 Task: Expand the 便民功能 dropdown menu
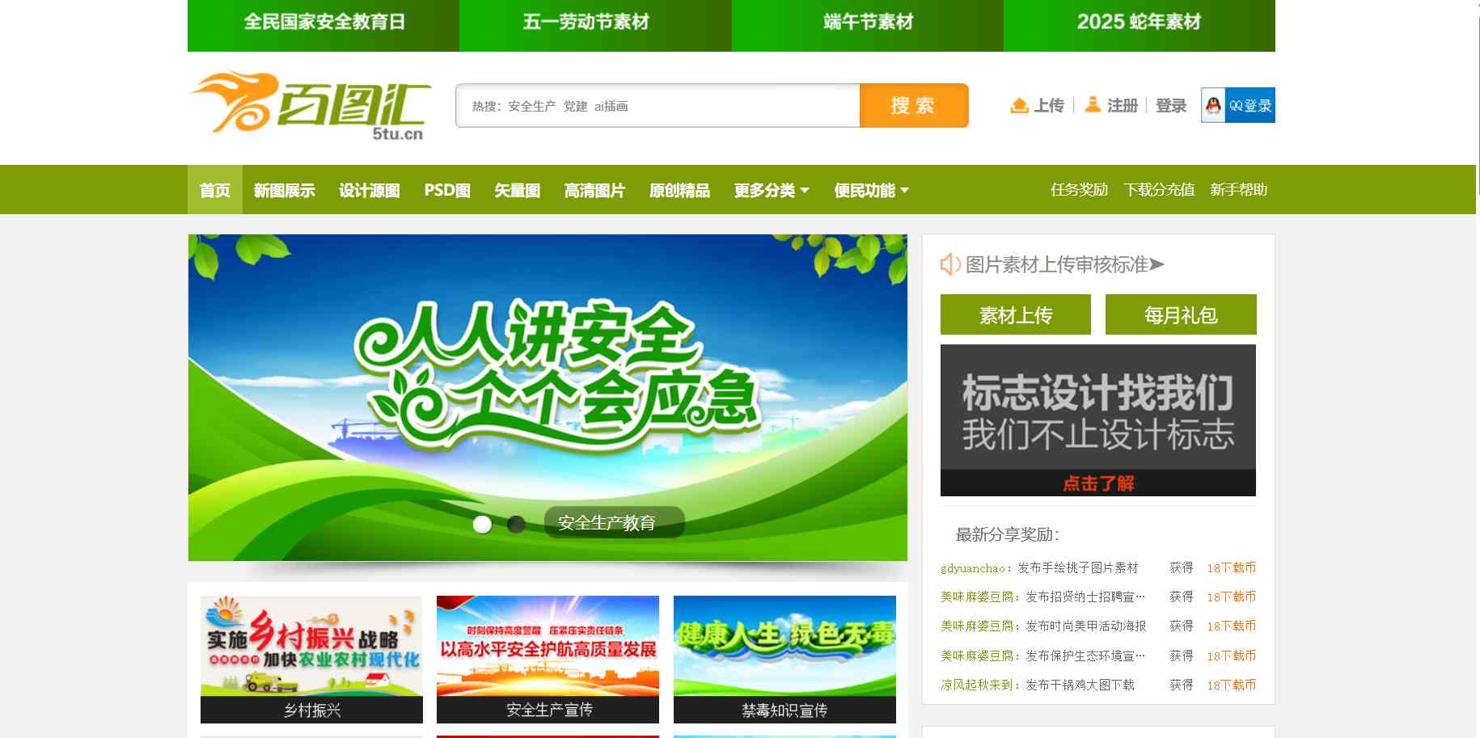point(871,191)
